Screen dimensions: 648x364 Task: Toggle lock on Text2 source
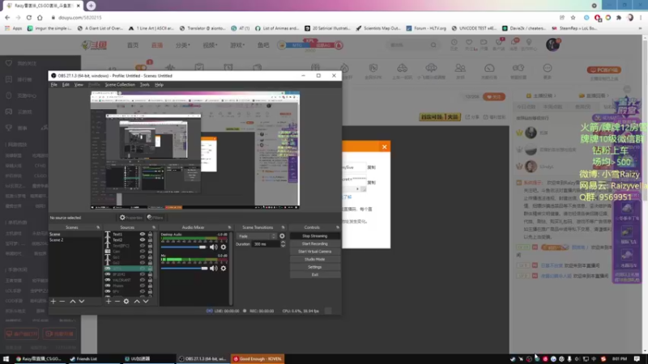click(150, 239)
